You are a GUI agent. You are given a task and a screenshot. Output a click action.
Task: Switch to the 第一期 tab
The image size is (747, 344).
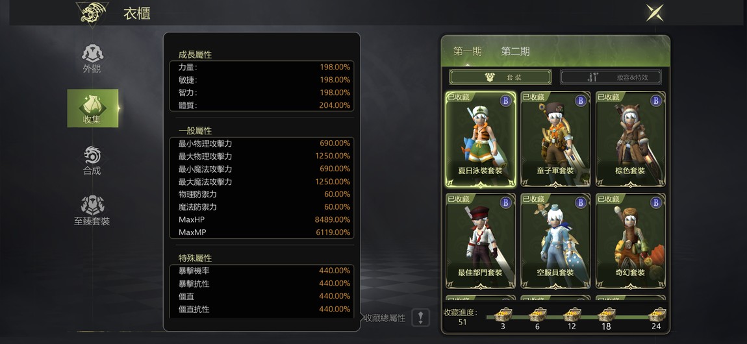[x=467, y=51]
